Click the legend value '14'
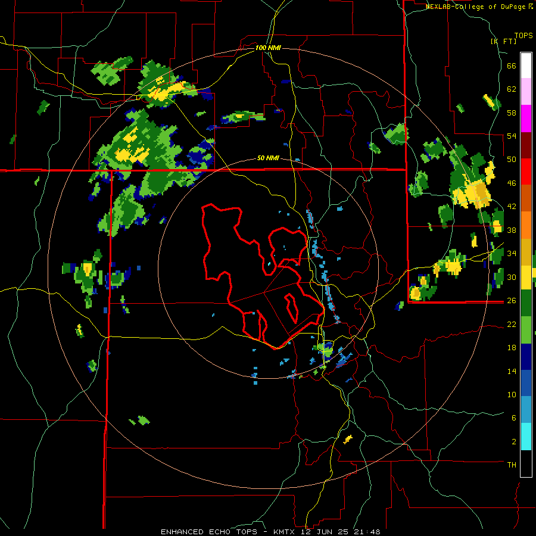The width and height of the screenshot is (536, 536). 512,371
